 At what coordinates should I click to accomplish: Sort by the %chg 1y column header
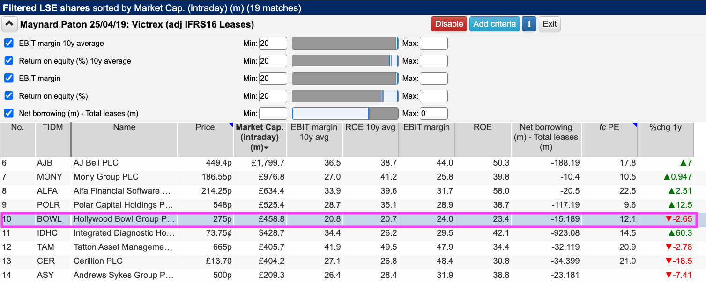point(671,127)
